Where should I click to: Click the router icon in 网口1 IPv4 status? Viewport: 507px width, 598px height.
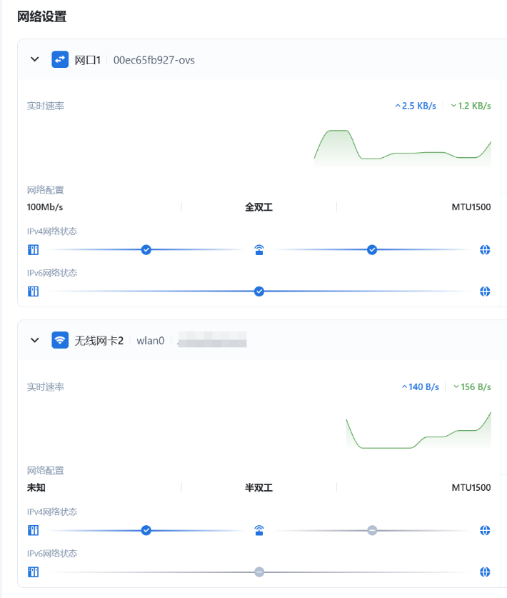tap(259, 250)
